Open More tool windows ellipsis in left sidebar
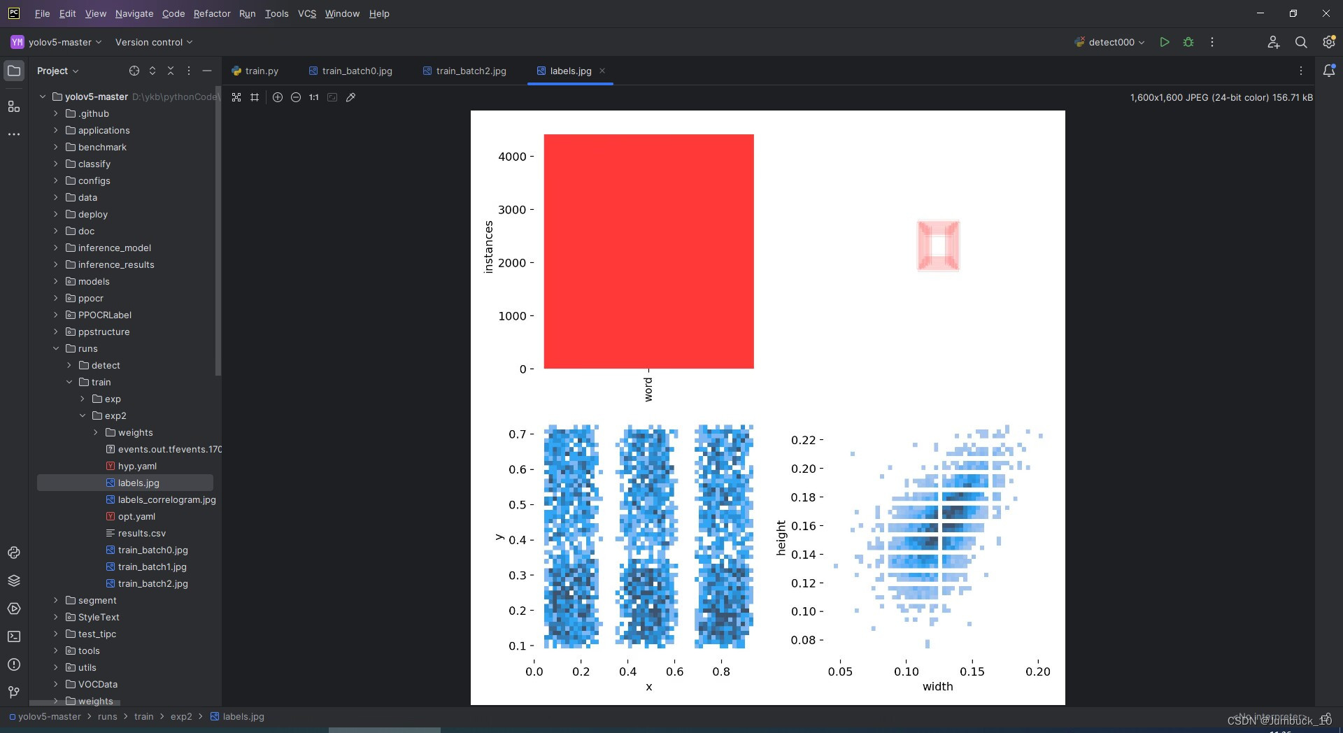1343x733 pixels. 14,134
